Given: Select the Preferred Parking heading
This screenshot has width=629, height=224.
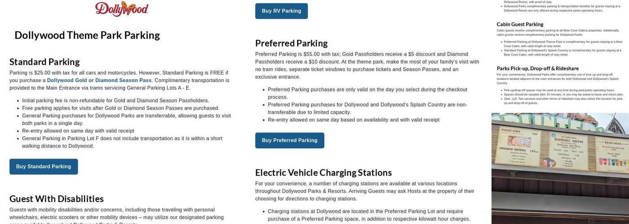Looking at the screenshot, I should [291, 43].
